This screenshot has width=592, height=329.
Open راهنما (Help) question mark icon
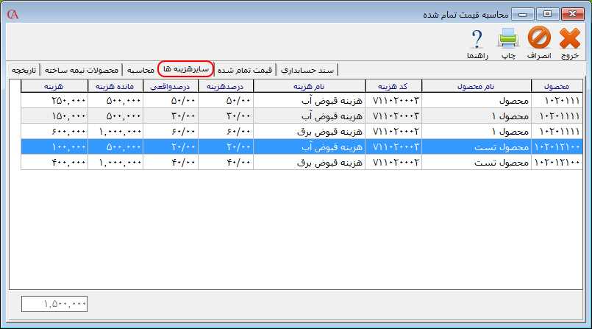click(x=476, y=42)
